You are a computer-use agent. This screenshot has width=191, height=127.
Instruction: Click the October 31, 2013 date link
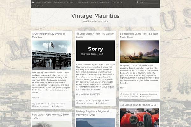(130, 94)
